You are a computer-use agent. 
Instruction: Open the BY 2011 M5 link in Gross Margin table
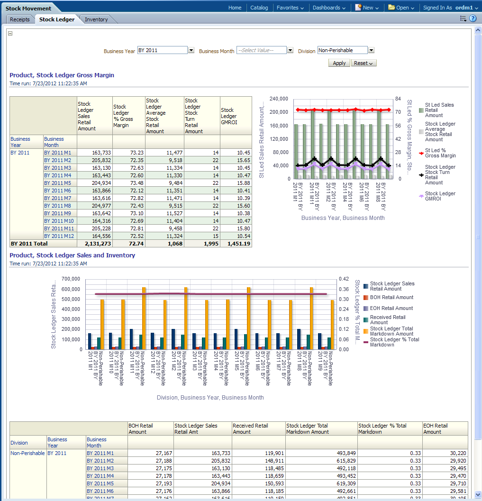tap(57, 183)
